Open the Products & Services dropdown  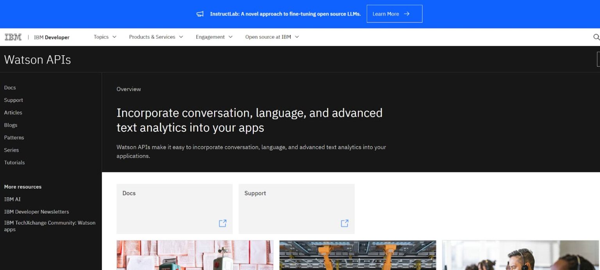pos(155,37)
